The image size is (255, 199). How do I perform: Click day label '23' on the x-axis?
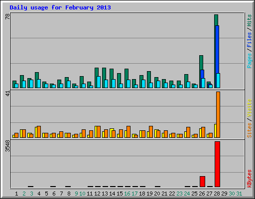pos(179,194)
